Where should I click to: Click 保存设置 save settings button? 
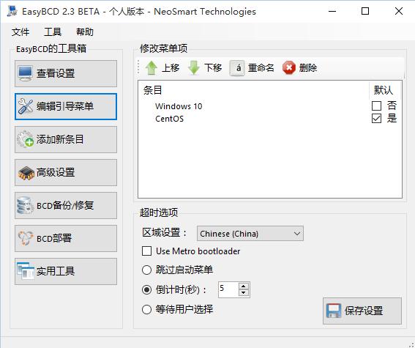362,311
